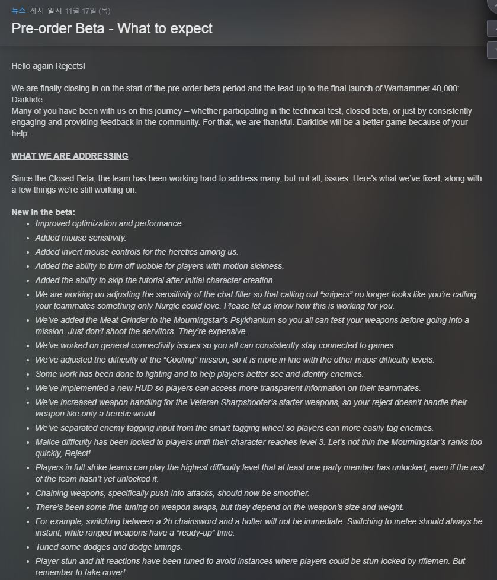Click the 'New in the beta:' bold label
497x580 pixels.
[43, 212]
